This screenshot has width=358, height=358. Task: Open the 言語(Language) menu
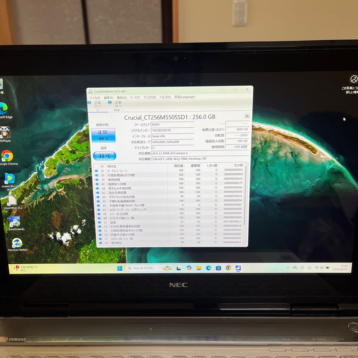(184, 97)
